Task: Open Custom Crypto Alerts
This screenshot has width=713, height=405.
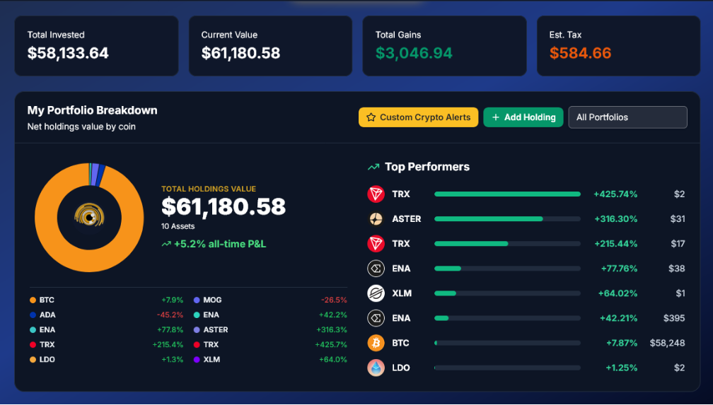Action: [418, 117]
